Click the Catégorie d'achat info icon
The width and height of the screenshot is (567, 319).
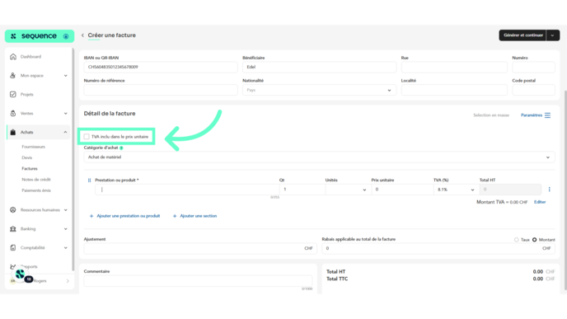click(x=121, y=148)
